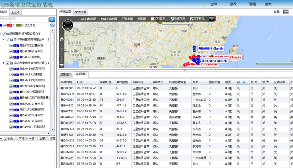Click the map zoom magnifier icon
This screenshot has width=293, height=168.
(62, 40)
